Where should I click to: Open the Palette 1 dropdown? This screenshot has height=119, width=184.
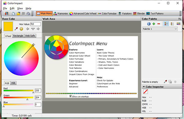point(160,29)
